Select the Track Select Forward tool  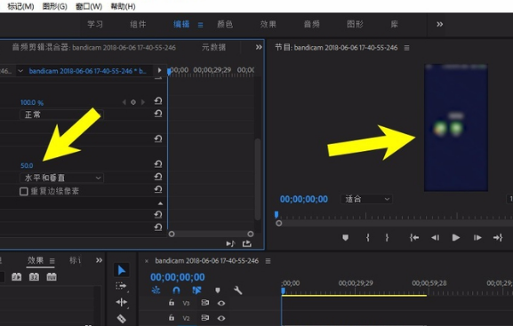(121, 286)
